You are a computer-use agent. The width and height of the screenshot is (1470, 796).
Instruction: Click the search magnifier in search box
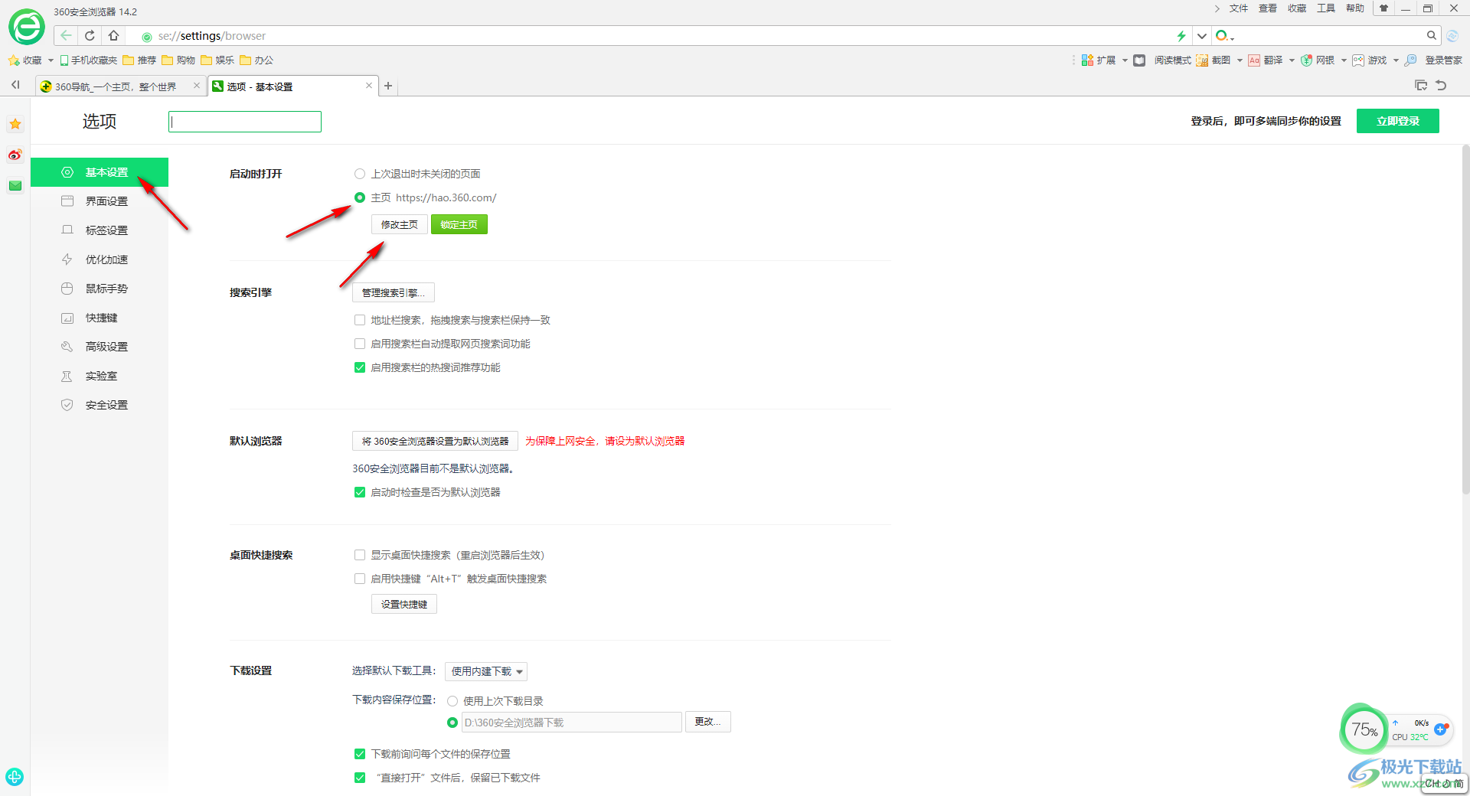(x=1431, y=35)
